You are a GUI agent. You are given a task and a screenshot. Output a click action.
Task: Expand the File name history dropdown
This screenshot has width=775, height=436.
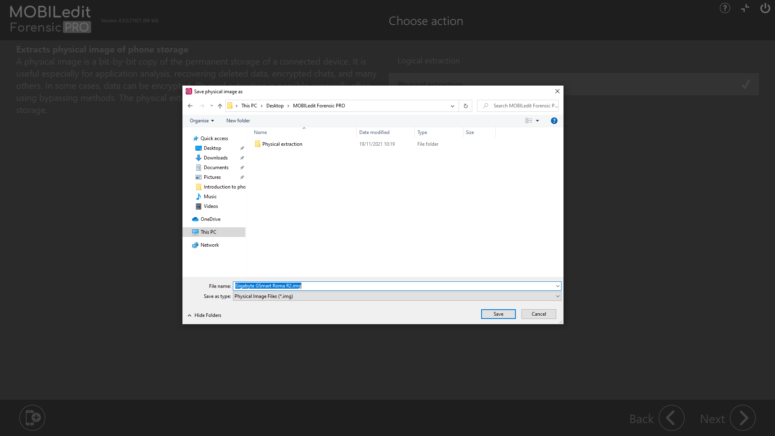click(x=558, y=286)
